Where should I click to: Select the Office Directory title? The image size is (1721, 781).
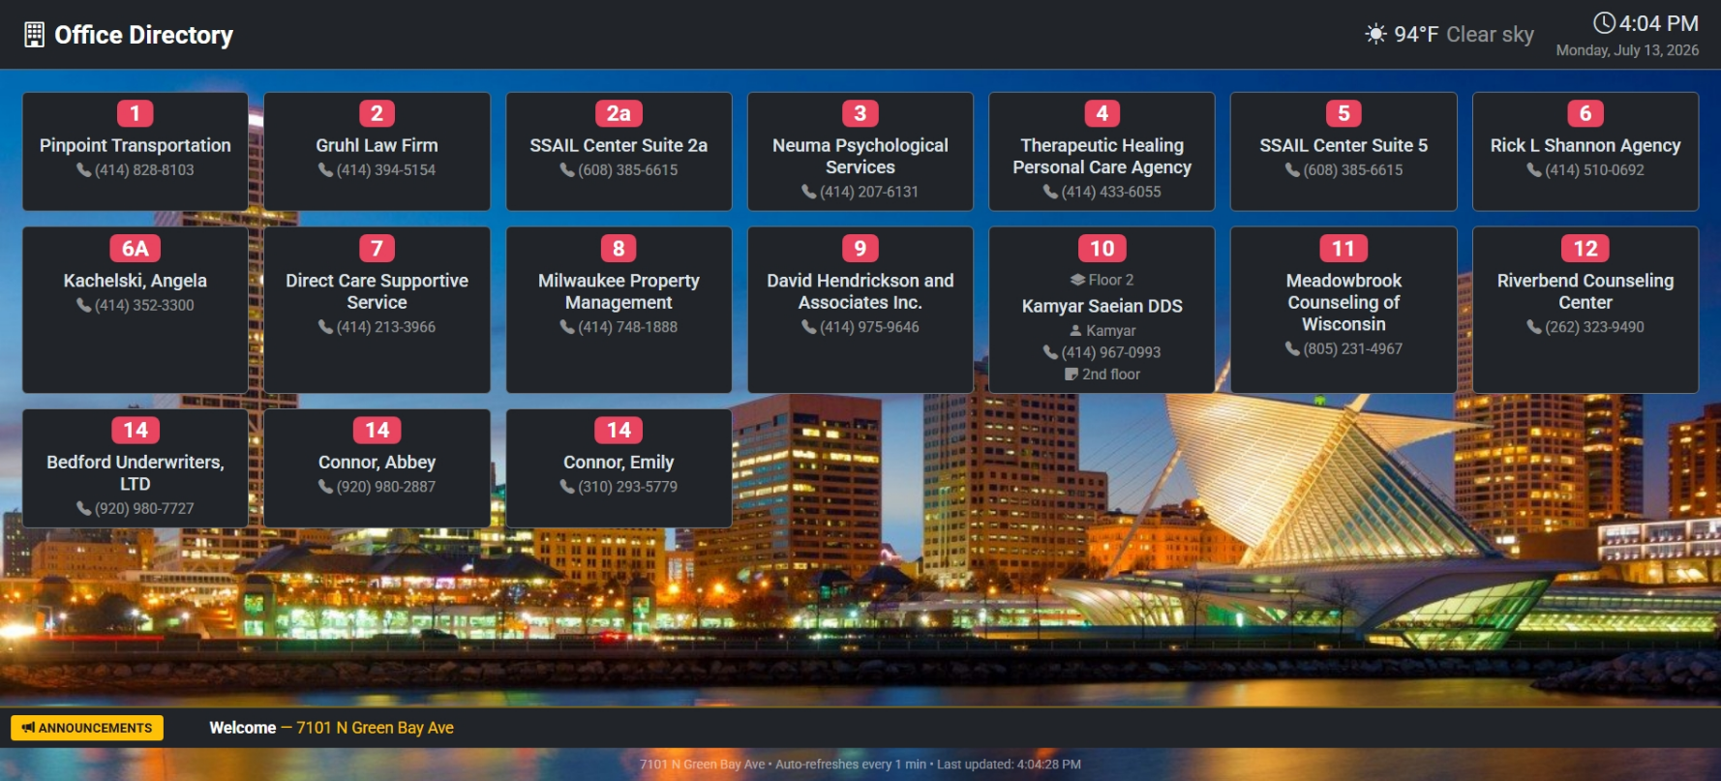(144, 35)
